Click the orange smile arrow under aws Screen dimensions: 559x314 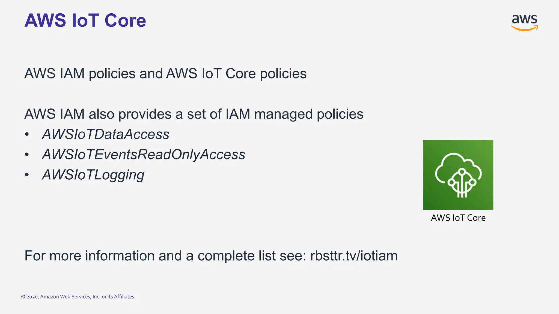[524, 28]
